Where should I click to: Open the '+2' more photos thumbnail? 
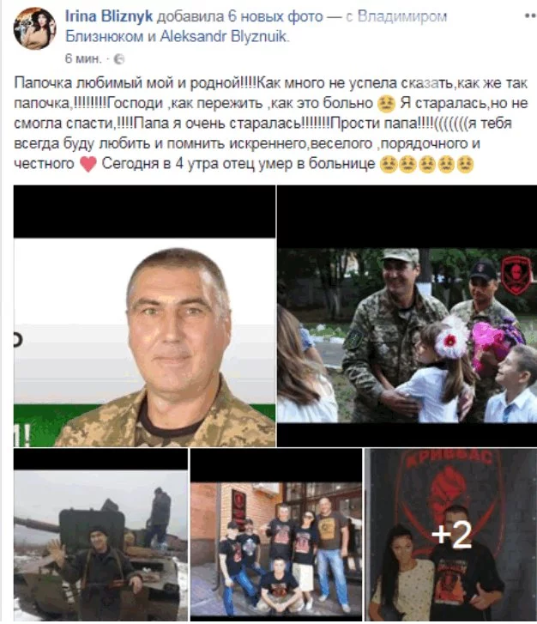(x=450, y=536)
